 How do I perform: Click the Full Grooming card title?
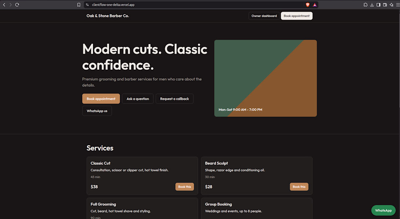tap(103, 204)
